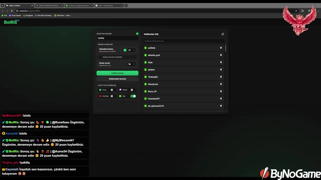Select participant name Glyle
Screen dimensions: 321x180
click(150, 62)
